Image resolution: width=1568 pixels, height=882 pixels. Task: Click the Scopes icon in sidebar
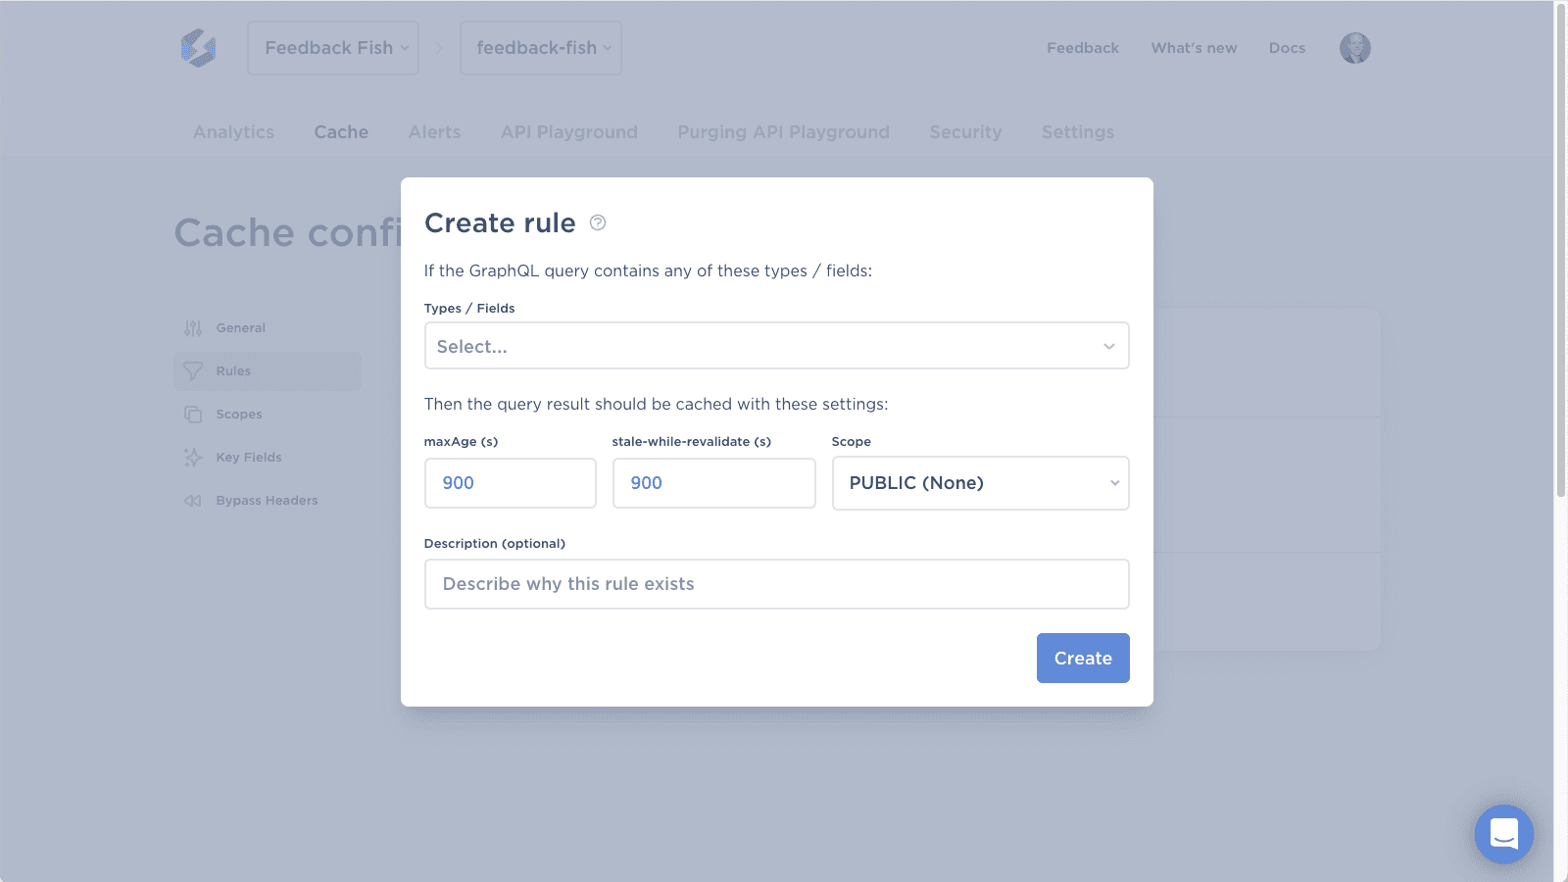(193, 415)
